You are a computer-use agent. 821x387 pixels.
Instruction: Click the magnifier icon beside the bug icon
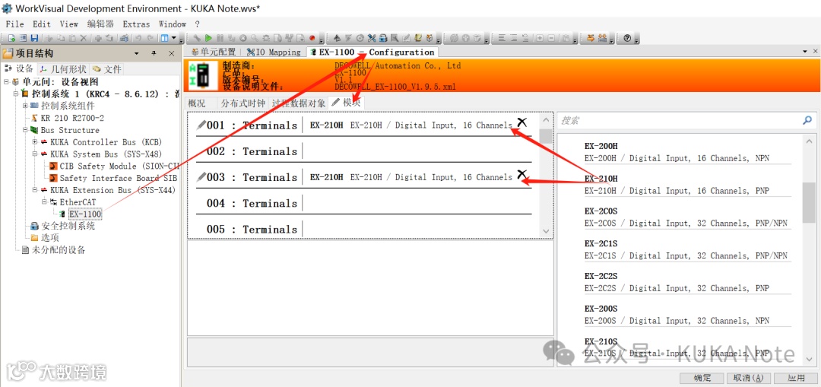[x=255, y=38]
